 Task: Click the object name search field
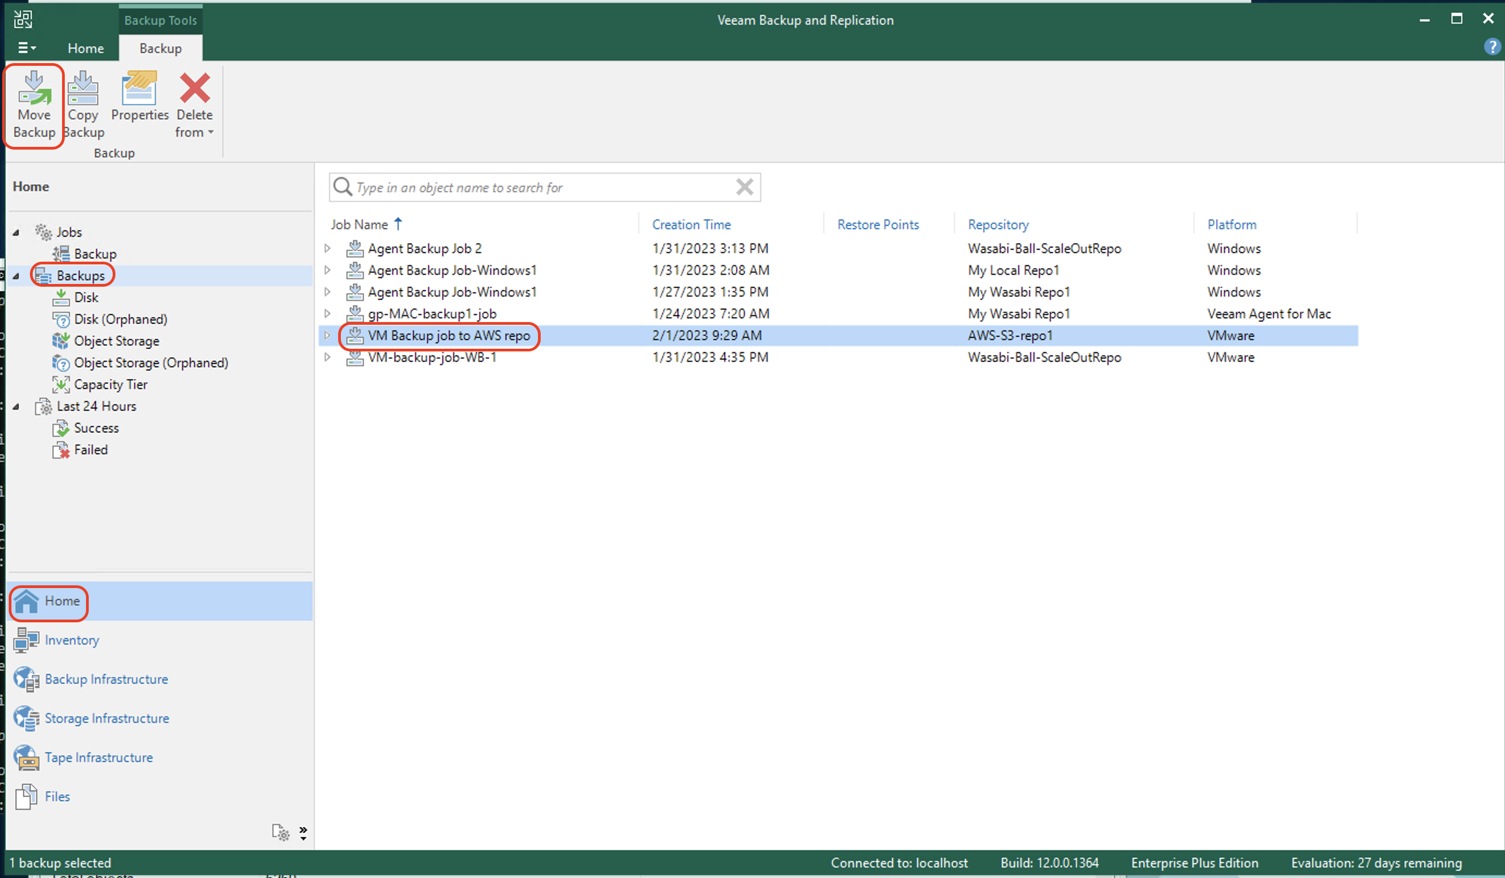[x=544, y=187]
